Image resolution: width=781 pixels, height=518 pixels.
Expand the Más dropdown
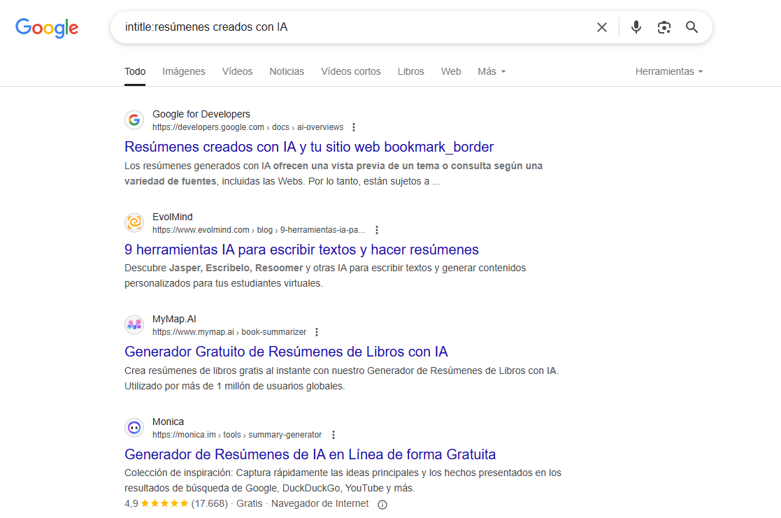click(x=492, y=71)
